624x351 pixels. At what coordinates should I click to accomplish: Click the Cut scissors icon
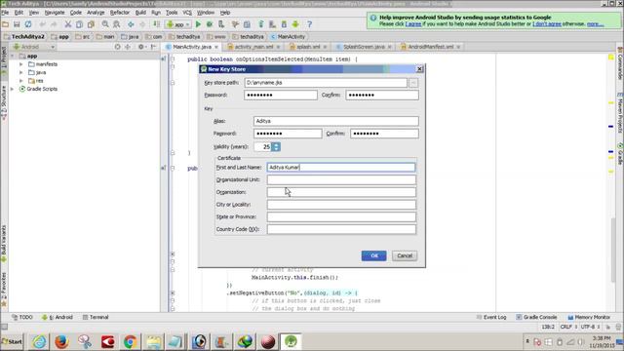(x=68, y=24)
